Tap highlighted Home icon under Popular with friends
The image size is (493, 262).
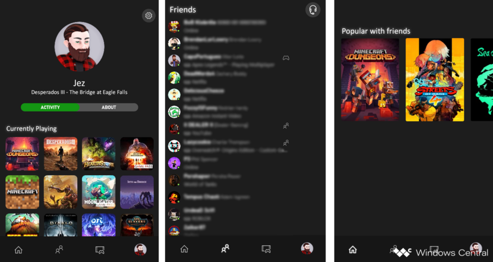point(353,250)
